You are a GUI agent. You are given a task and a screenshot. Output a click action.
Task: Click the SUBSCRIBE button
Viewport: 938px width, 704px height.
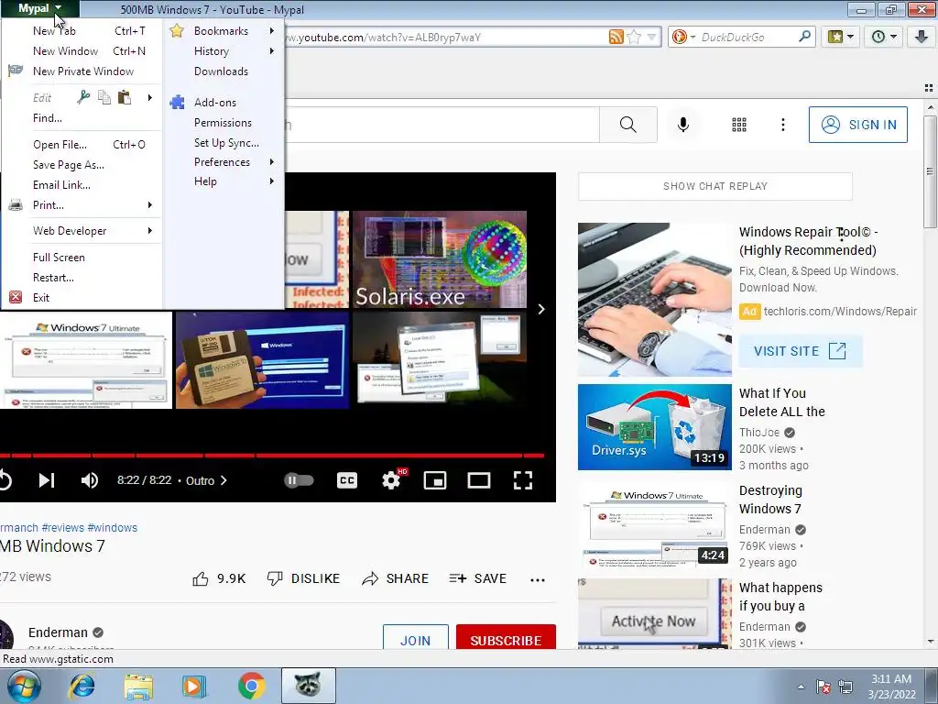coord(506,637)
